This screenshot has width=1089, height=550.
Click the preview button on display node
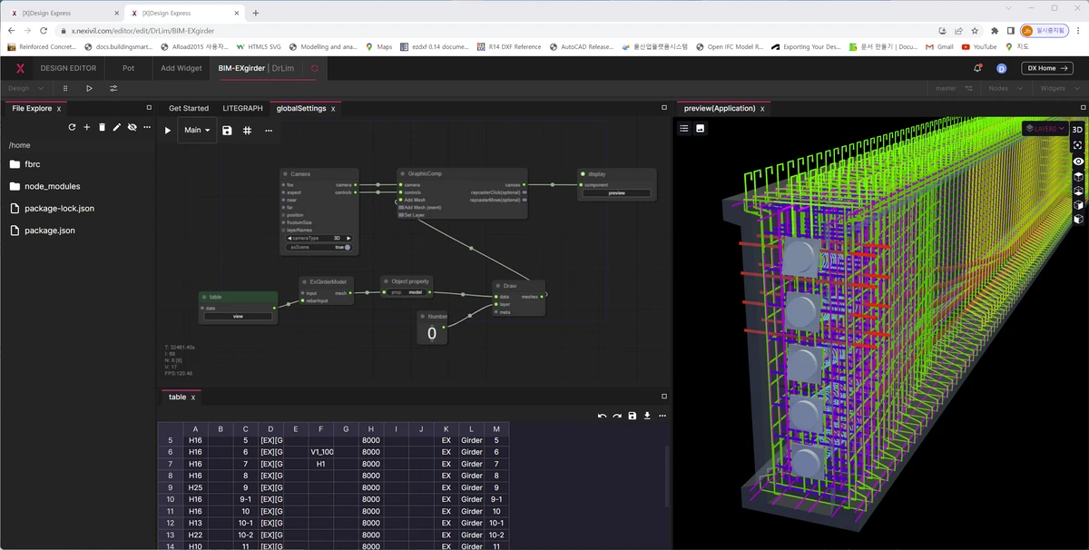tap(616, 193)
